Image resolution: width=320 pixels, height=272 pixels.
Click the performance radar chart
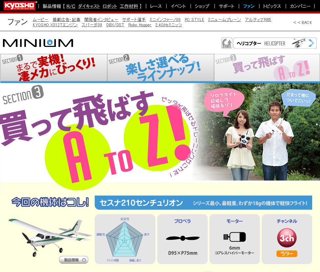[124, 239]
